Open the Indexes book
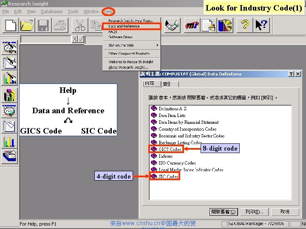 pos(162,156)
